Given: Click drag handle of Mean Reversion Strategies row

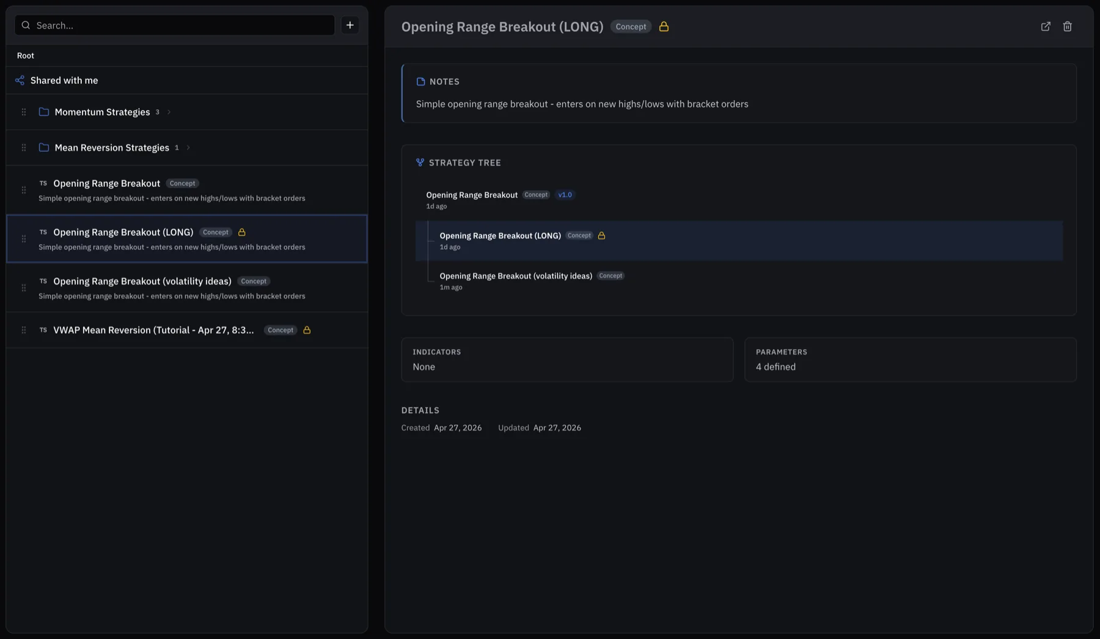Looking at the screenshot, I should pos(24,147).
